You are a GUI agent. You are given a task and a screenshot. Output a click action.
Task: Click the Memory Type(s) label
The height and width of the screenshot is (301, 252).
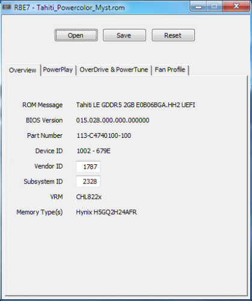[x=40, y=213]
